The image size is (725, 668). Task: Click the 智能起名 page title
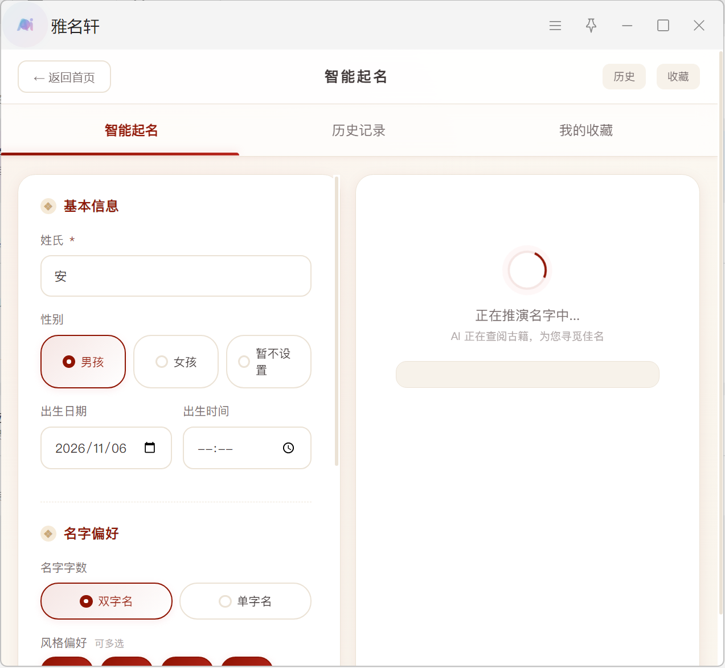(x=356, y=76)
